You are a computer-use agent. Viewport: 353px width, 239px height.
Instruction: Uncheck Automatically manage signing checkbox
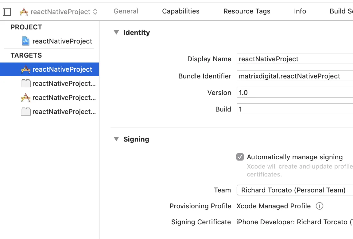coord(240,157)
